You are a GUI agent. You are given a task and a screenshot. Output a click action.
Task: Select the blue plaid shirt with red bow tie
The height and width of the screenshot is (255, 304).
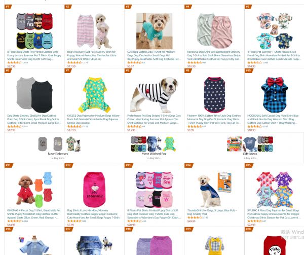coord(274,95)
